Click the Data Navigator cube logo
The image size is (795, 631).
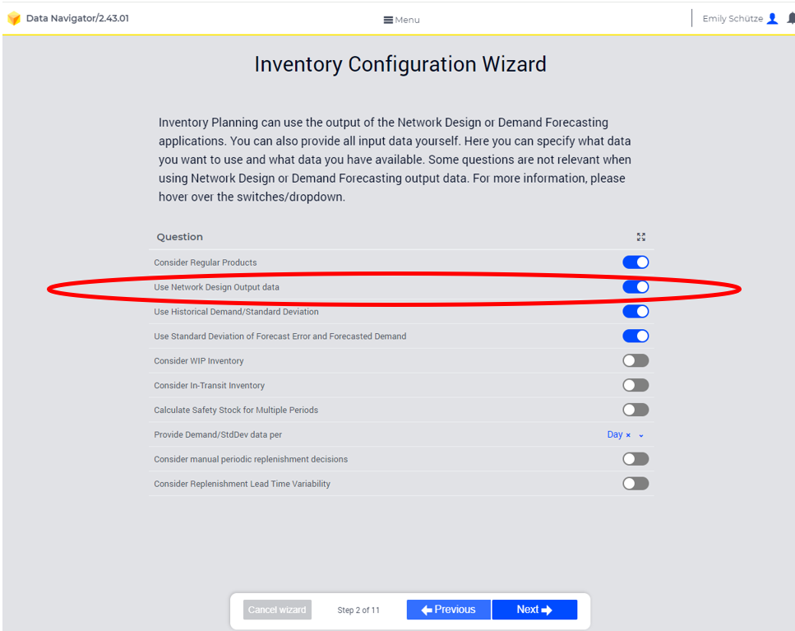point(14,19)
